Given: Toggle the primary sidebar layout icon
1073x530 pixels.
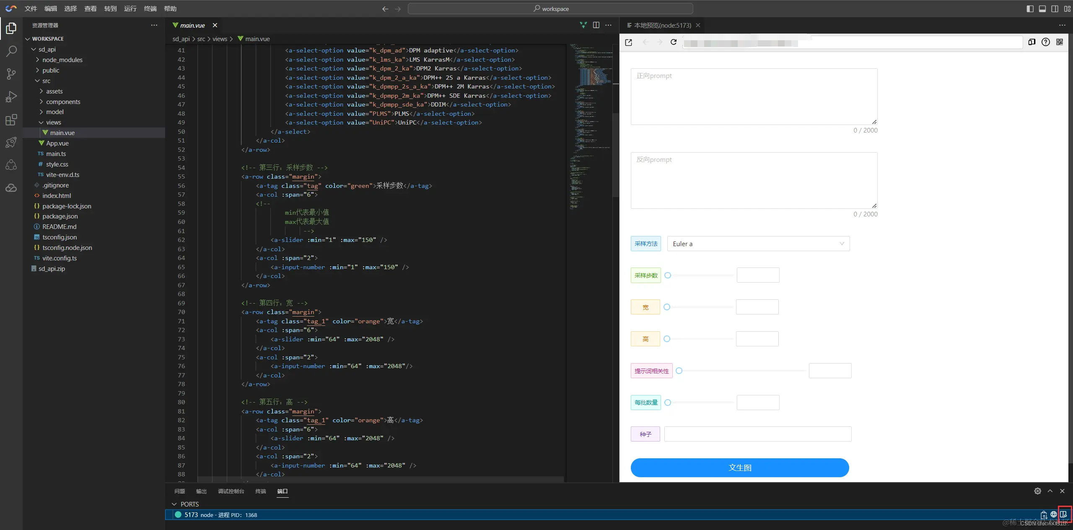Looking at the screenshot, I should click(x=1030, y=9).
